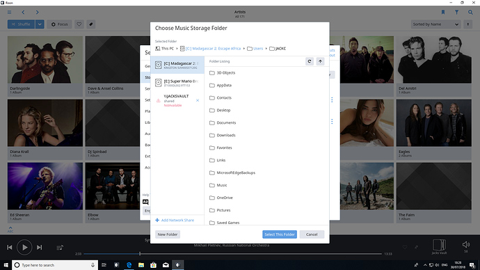
Task: Select the [E:] Super Mario drive
Action: pyautogui.click(x=177, y=83)
